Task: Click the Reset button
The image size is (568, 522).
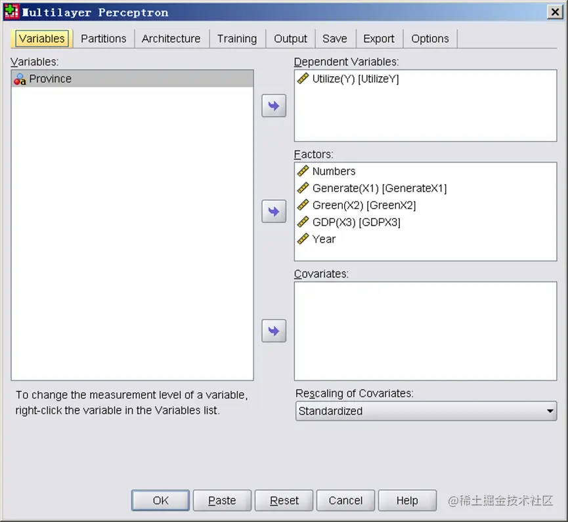Action: (x=284, y=500)
